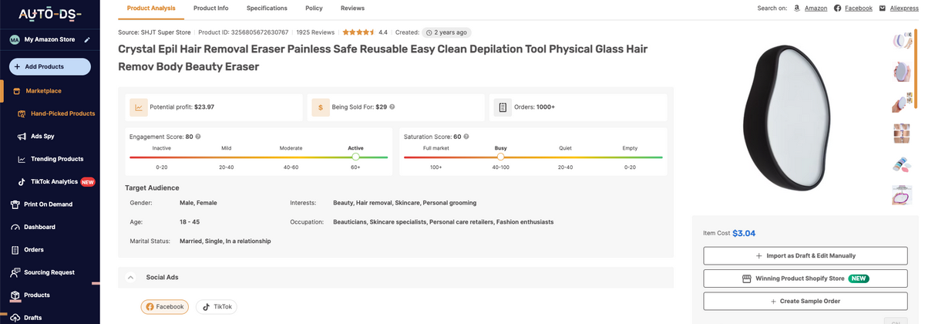This screenshot has height=324, width=925.
Task: Select the Facebook social ads toggle
Action: 164,306
